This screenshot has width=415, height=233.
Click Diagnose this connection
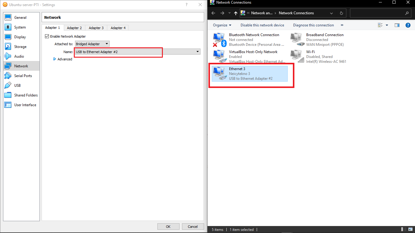coord(314,25)
